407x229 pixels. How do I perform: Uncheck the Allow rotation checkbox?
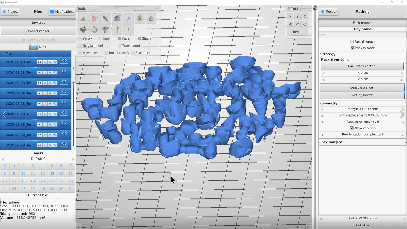point(352,128)
